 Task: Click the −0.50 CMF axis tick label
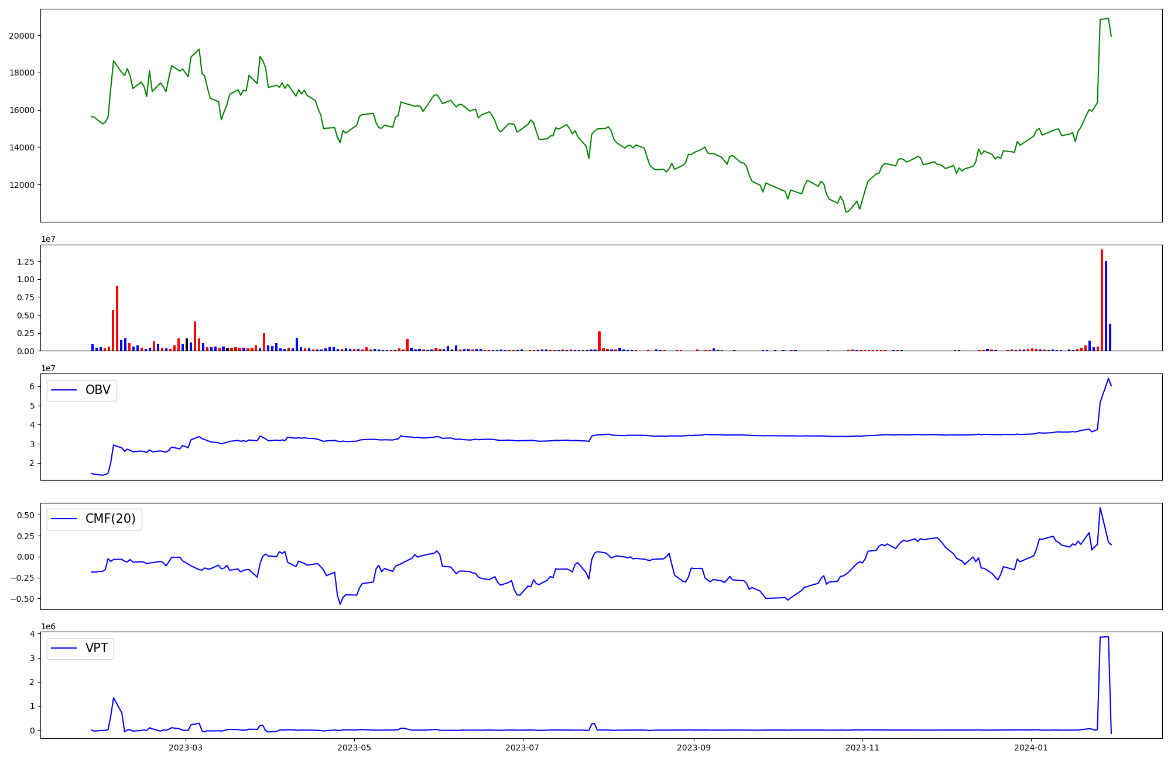click(x=23, y=599)
